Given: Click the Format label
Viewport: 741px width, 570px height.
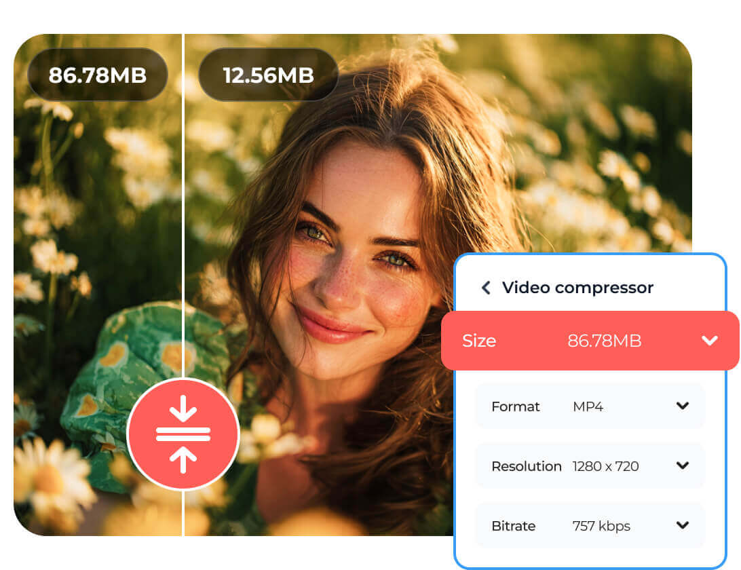Looking at the screenshot, I should click(516, 406).
